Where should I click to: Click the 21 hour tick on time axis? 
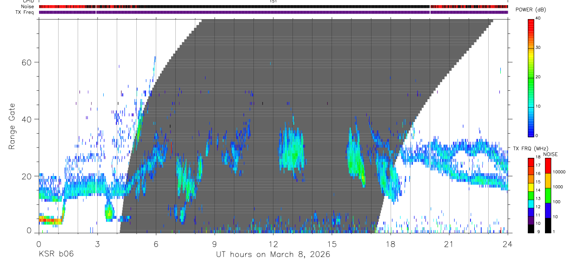click(449, 244)
